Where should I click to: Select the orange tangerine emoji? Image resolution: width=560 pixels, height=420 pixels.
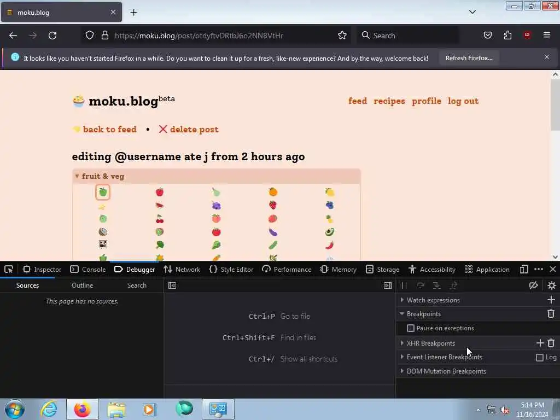tap(273, 192)
